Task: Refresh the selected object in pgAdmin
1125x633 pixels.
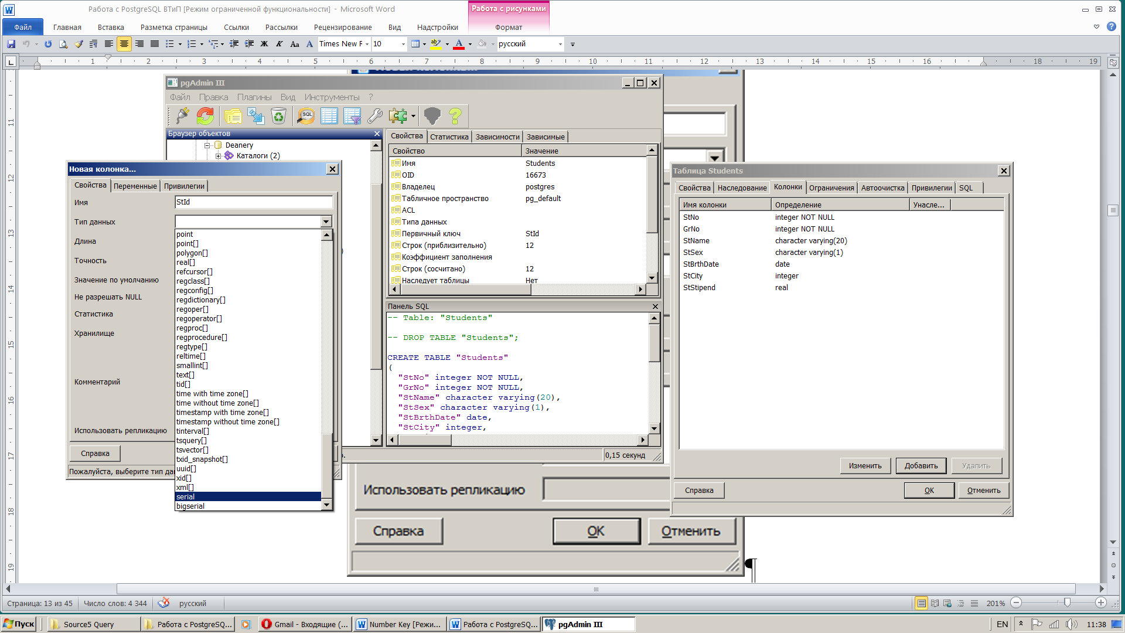Action: tap(205, 116)
